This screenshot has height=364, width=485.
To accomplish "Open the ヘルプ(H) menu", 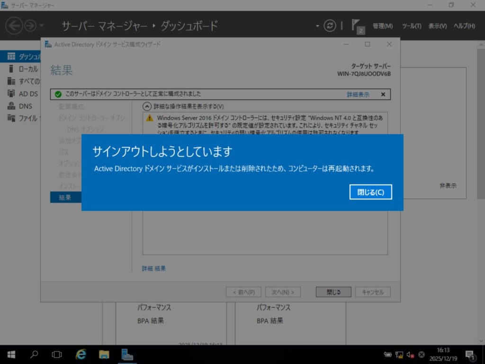I will [x=464, y=26].
